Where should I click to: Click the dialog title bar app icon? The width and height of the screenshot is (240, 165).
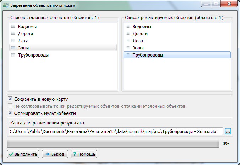pyautogui.click(x=6, y=6)
